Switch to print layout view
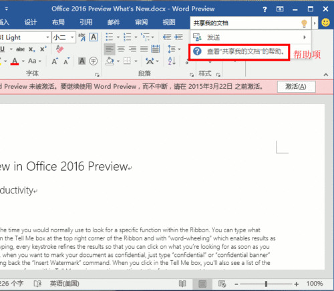 coord(202,284)
